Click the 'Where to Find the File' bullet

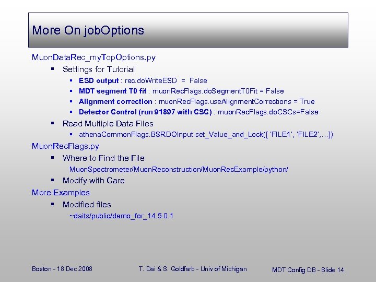pos(103,158)
